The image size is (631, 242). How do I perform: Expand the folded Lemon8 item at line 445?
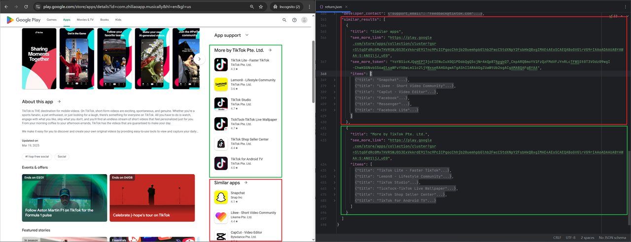click(x=334, y=176)
